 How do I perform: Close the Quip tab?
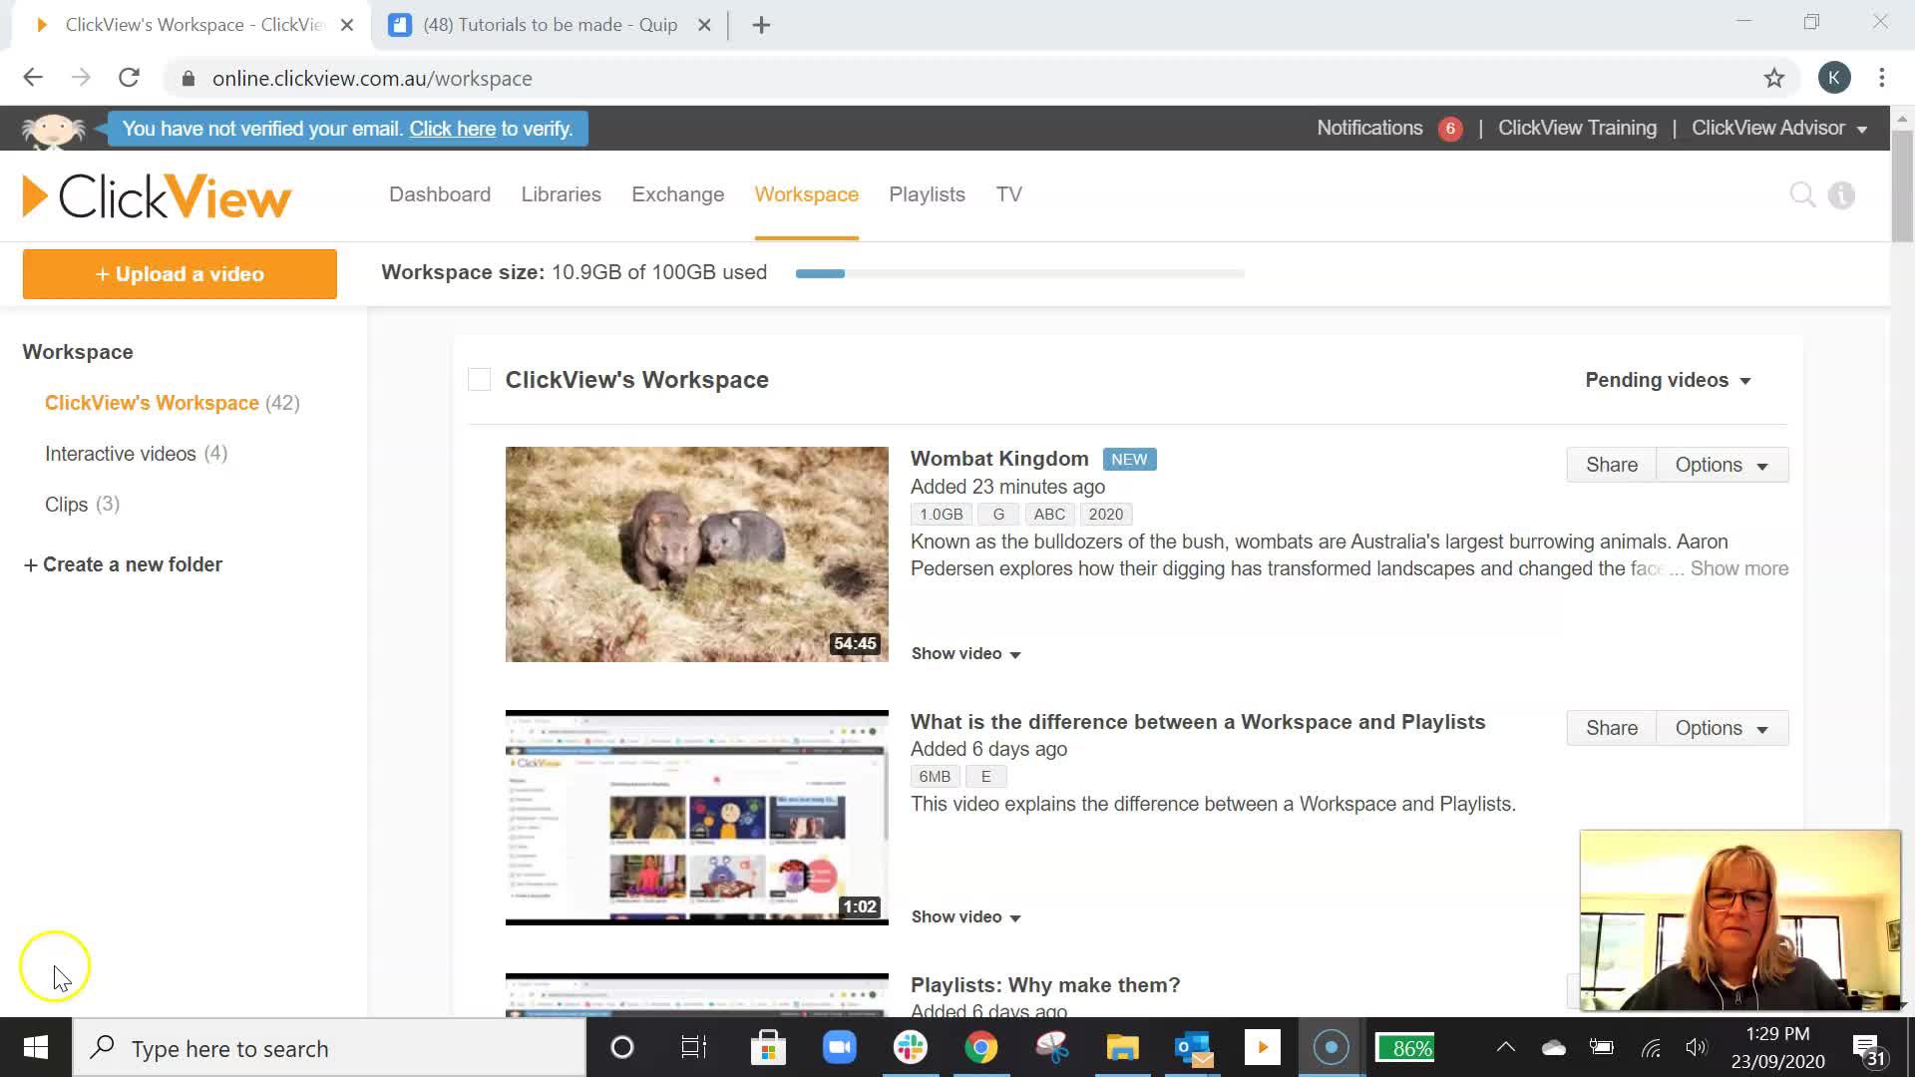(704, 25)
